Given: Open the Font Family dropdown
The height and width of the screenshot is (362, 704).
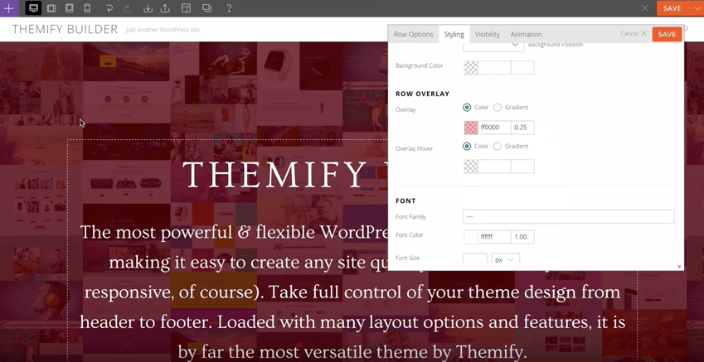Looking at the screenshot, I should [x=568, y=217].
